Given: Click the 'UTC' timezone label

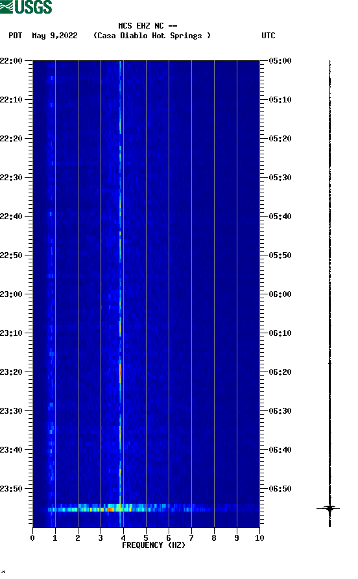Looking at the screenshot, I should 268,36.
